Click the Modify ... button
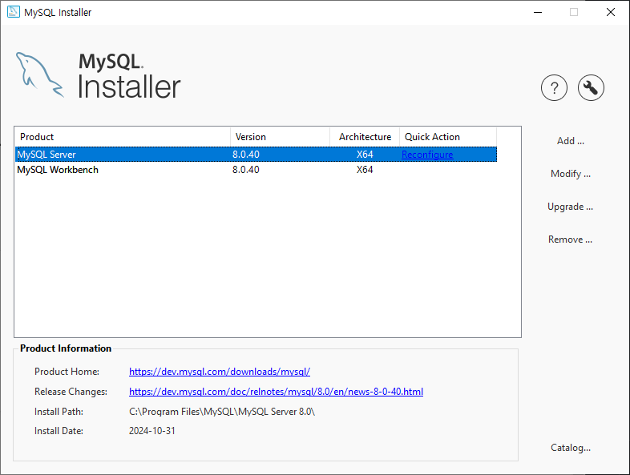Viewport: 630px width, 475px height. click(x=570, y=174)
